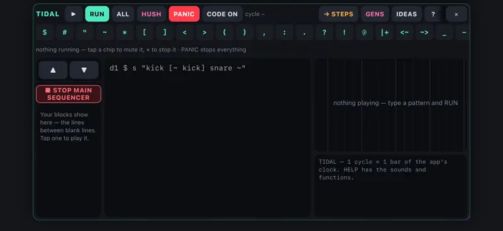The height and width of the screenshot is (231, 503).
Task: Insert the underscore symbol chip
Action: click(x=445, y=33)
